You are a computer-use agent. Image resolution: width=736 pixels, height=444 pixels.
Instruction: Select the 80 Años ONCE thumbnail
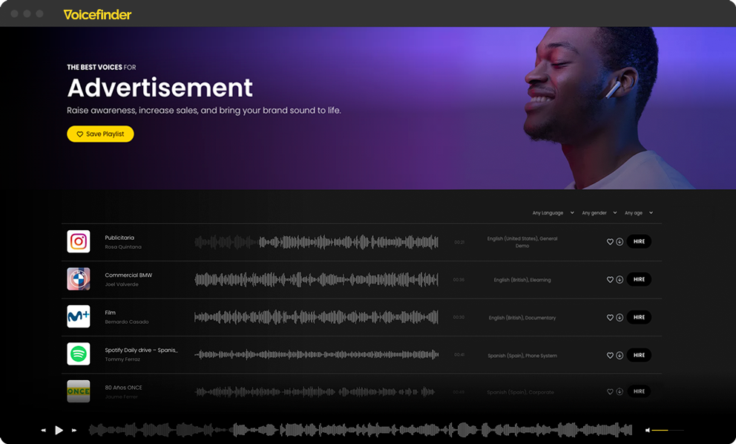pyautogui.click(x=79, y=391)
